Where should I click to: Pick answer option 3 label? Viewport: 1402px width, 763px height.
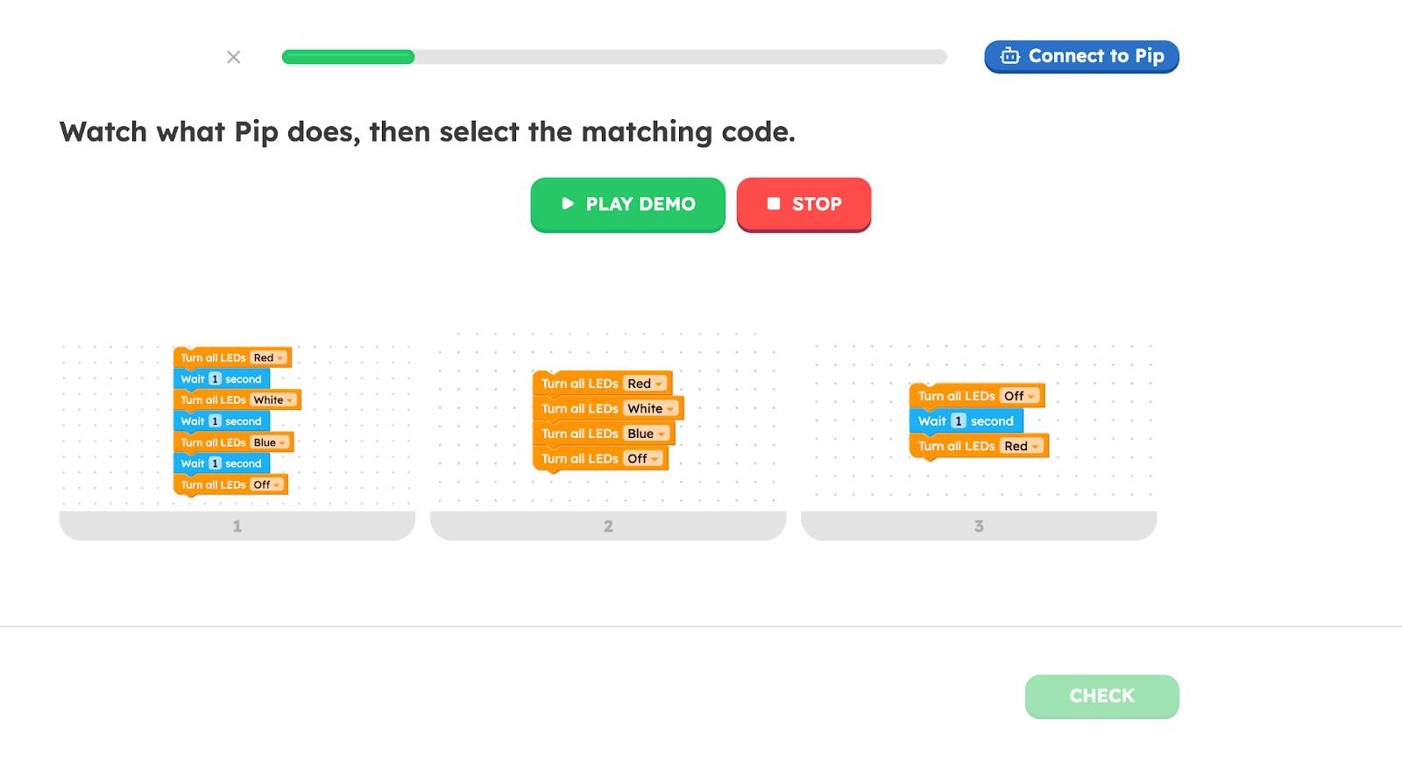(979, 526)
